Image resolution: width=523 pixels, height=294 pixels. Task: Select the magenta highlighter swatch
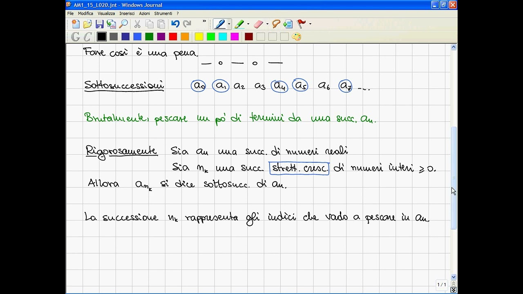(235, 37)
